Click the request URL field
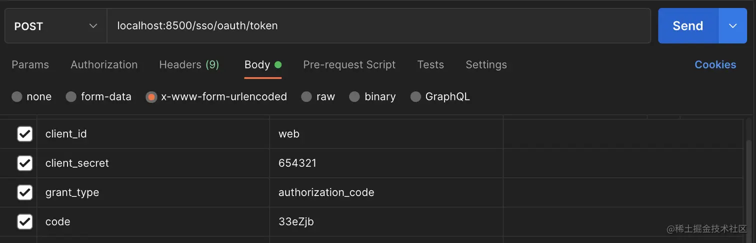 coord(378,26)
